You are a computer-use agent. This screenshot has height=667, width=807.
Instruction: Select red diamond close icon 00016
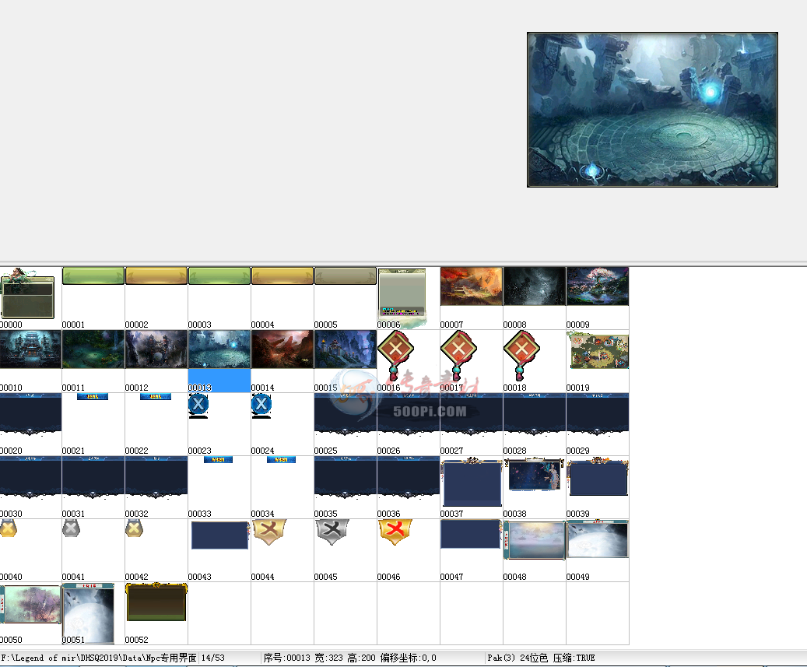point(396,355)
